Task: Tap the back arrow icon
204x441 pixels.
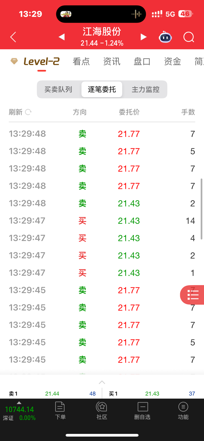Action: (13, 37)
